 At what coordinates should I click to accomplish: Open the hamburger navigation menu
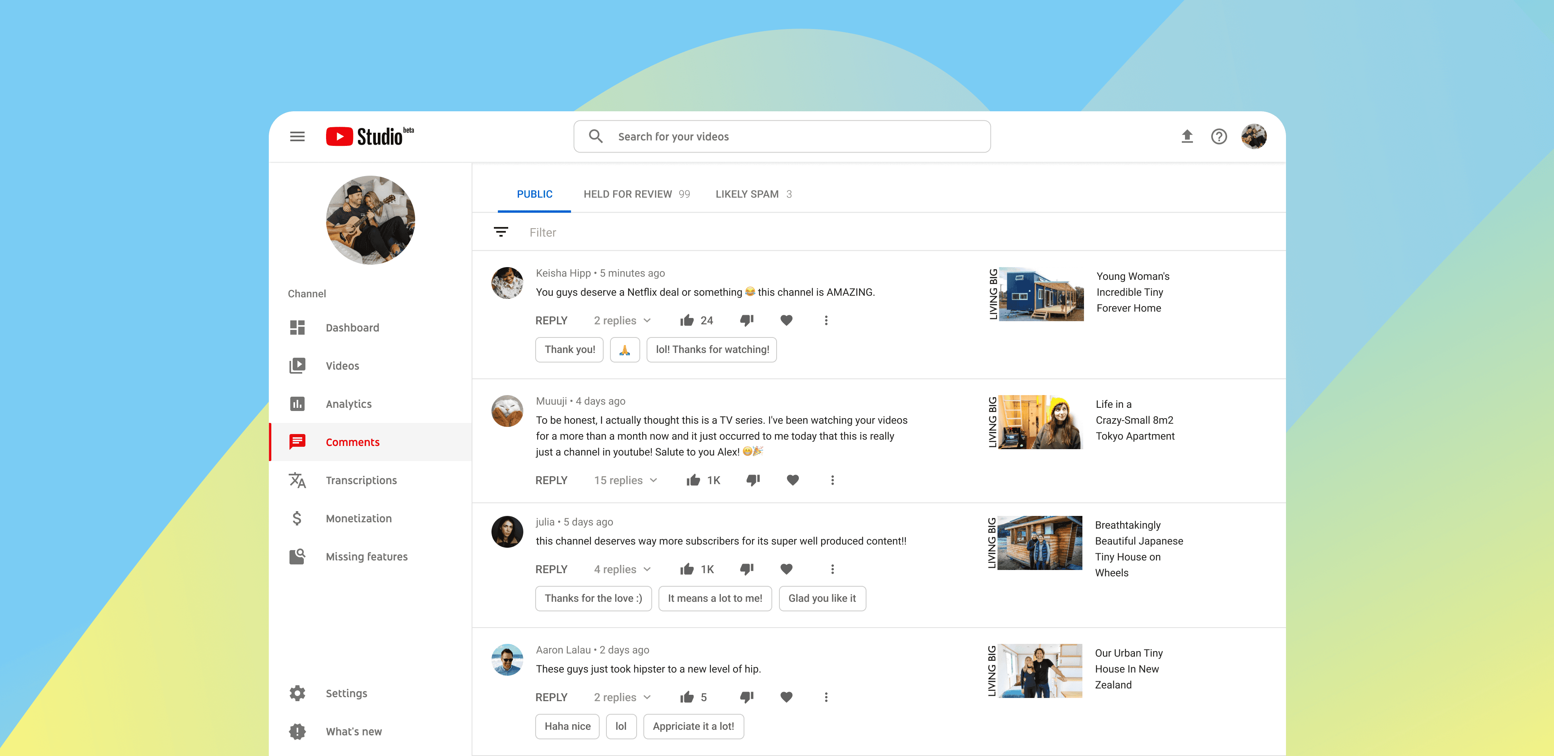pyautogui.click(x=297, y=136)
